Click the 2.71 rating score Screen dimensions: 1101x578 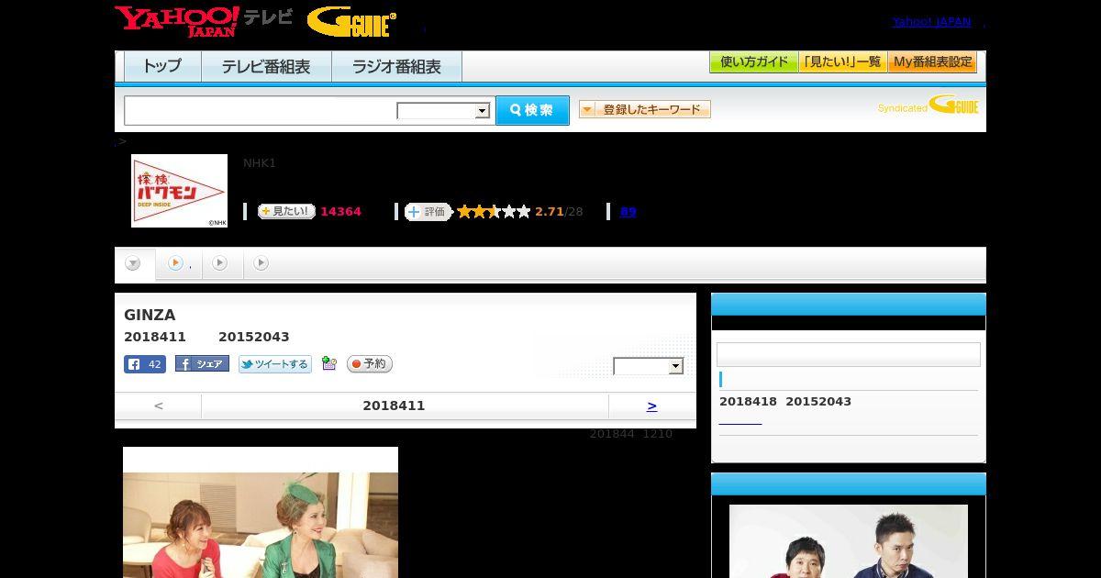point(550,212)
